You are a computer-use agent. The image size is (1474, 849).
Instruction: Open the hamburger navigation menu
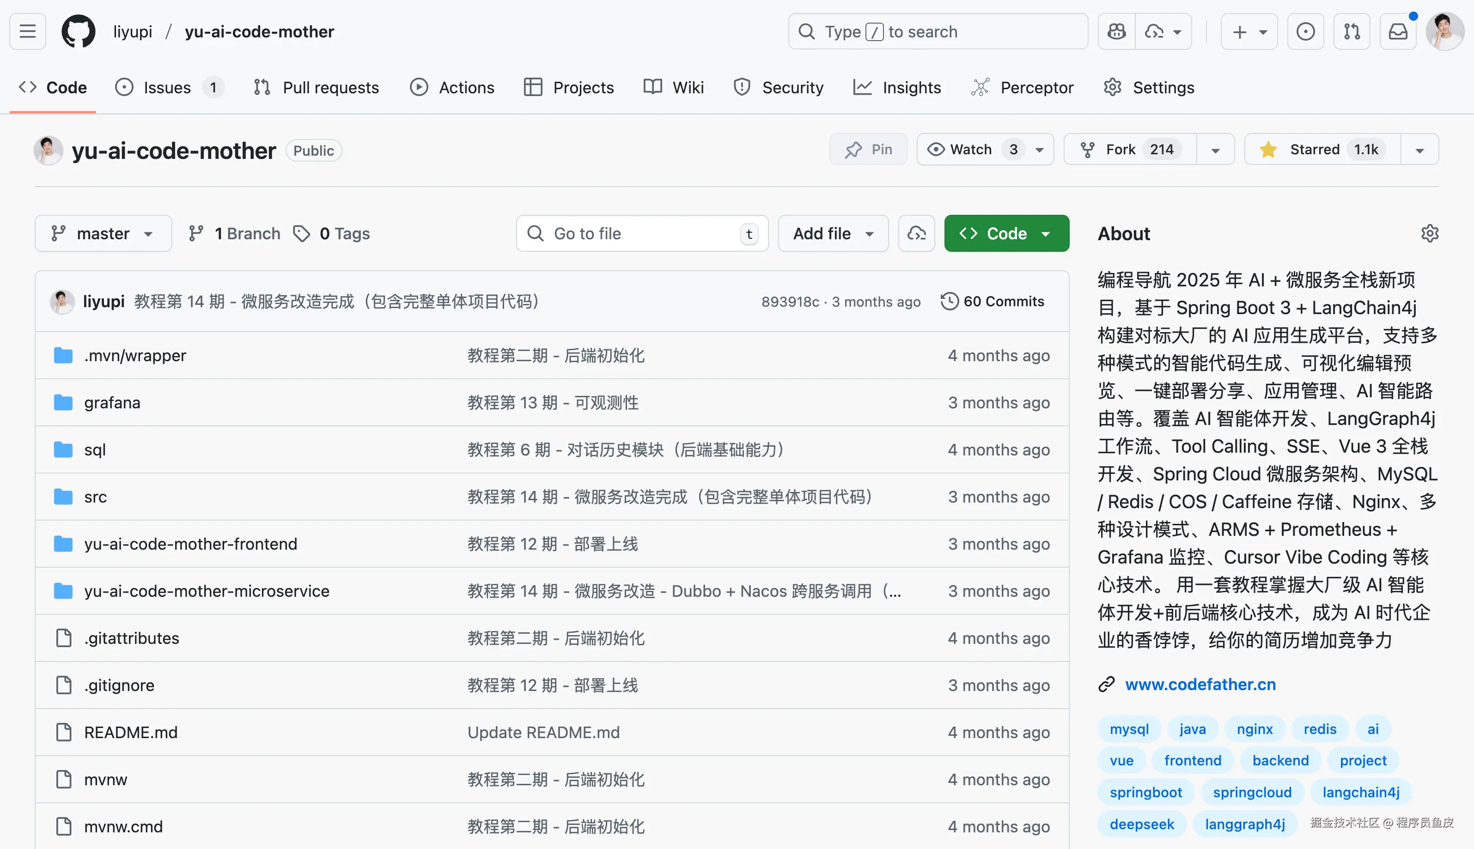tap(27, 31)
